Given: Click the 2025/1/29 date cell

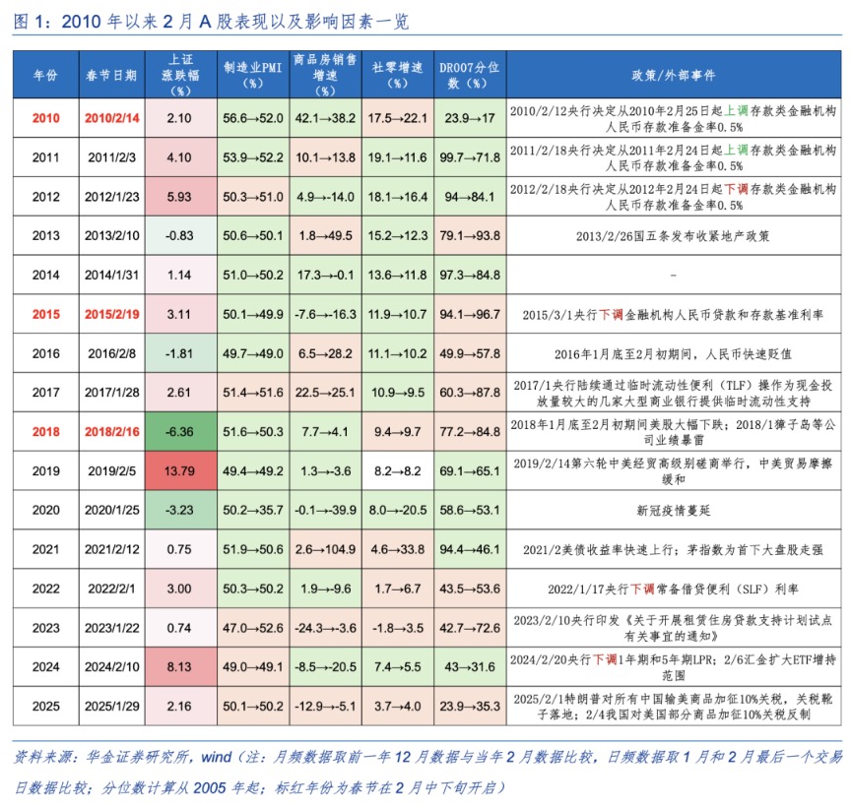Looking at the screenshot, I should (x=110, y=707).
